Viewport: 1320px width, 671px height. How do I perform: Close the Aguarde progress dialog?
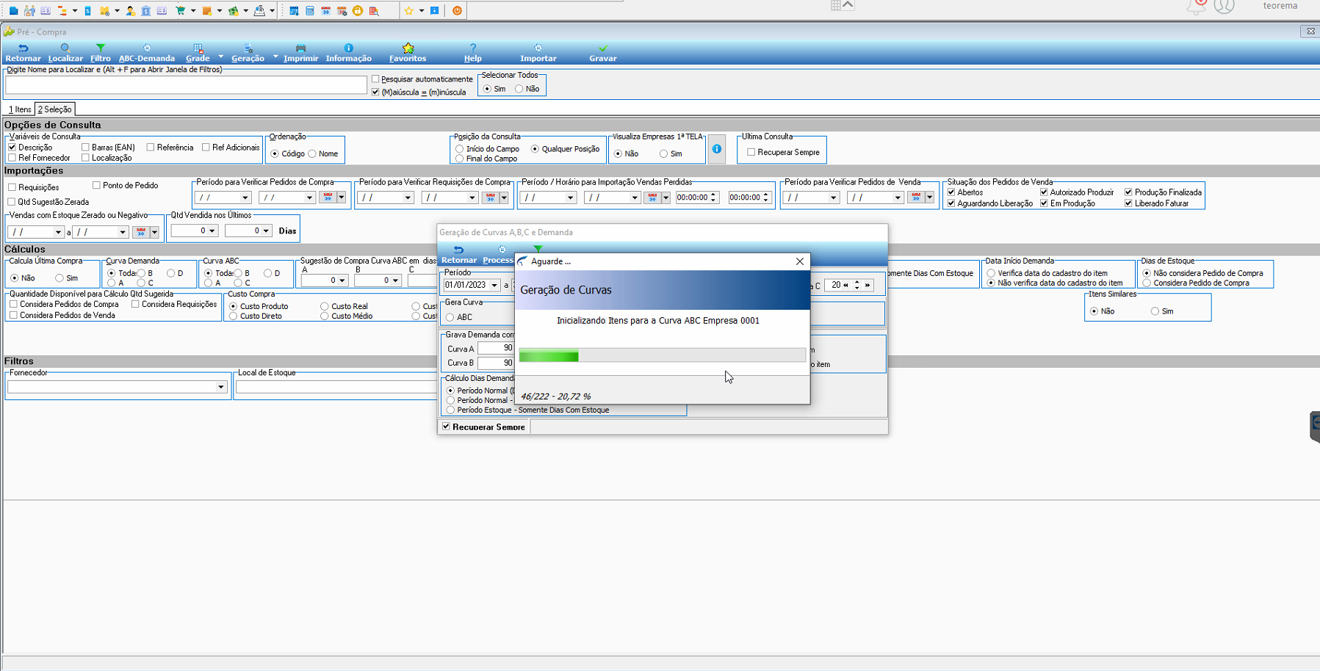[800, 261]
